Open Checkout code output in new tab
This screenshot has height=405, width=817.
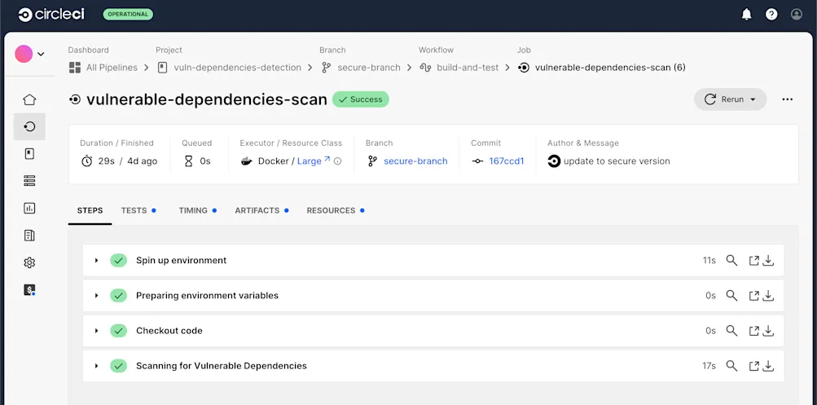point(754,331)
